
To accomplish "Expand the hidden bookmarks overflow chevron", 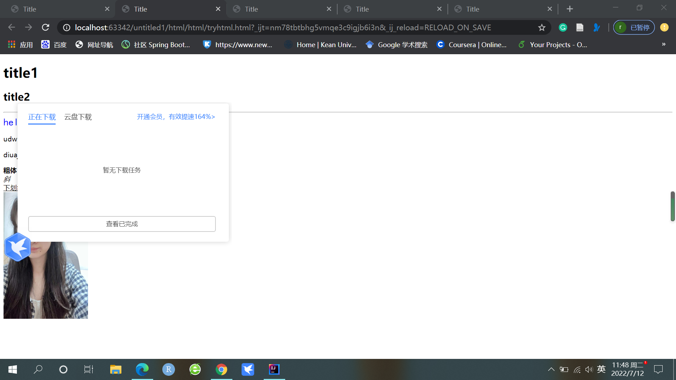I will [663, 44].
